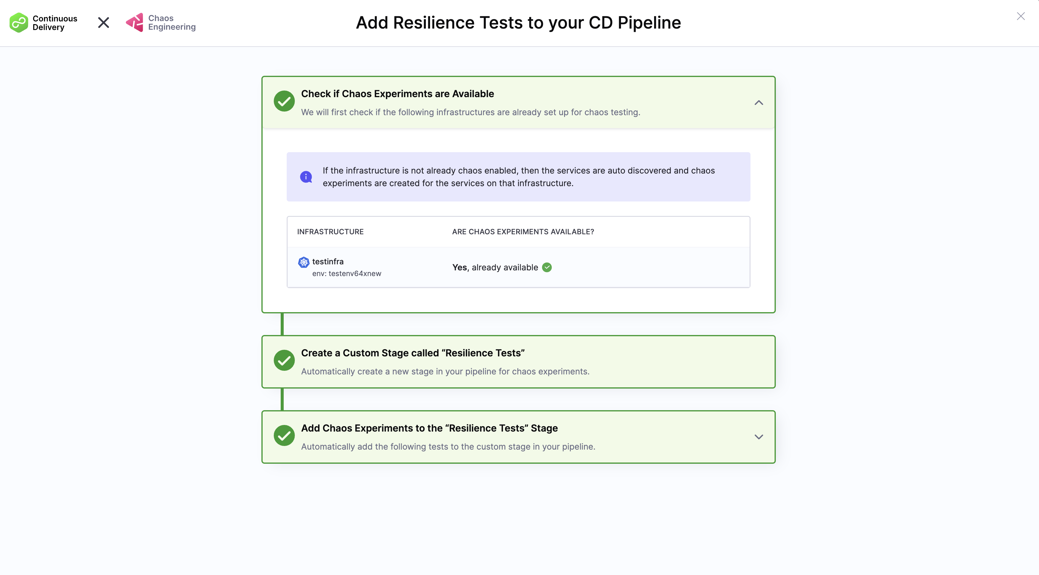Viewport: 1039px width, 575px height.
Task: Toggle the completed status of the Resilience Tests stage step
Action: tap(284, 360)
